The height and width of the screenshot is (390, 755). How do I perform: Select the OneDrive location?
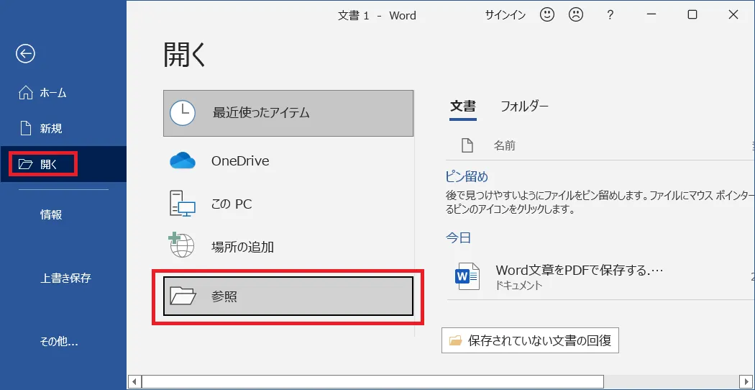pos(288,161)
